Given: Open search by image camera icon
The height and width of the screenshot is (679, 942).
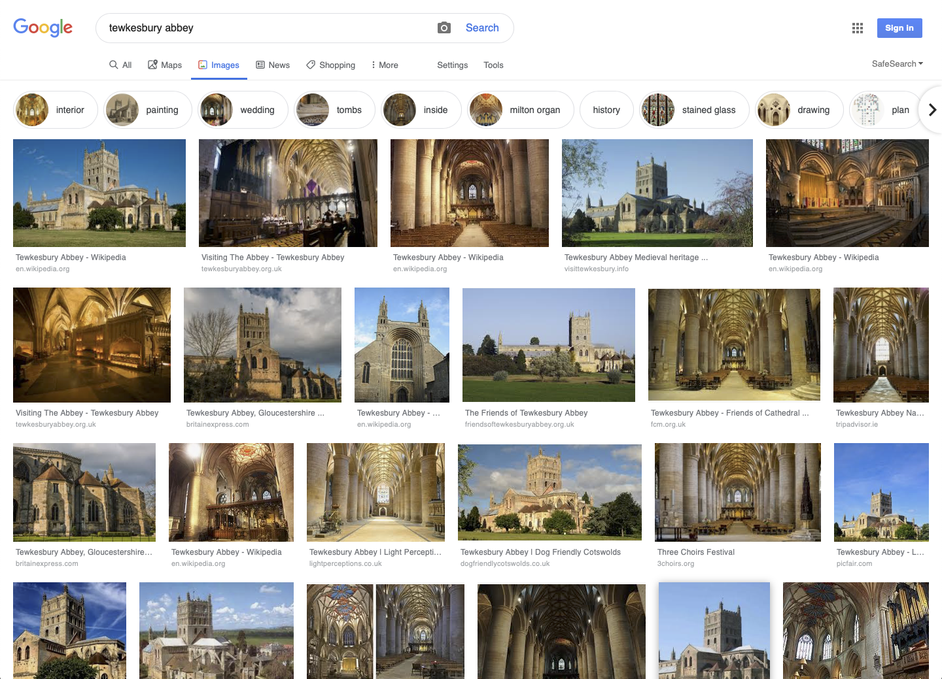Looking at the screenshot, I should click(x=444, y=27).
